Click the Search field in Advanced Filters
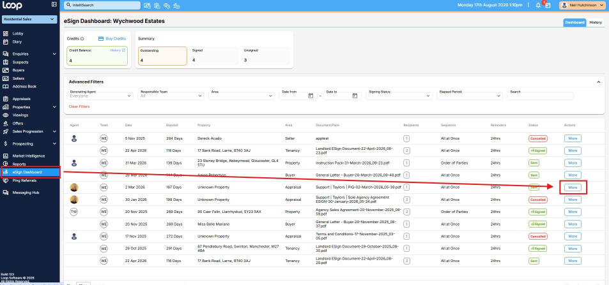609x285 pixels. 540,96
